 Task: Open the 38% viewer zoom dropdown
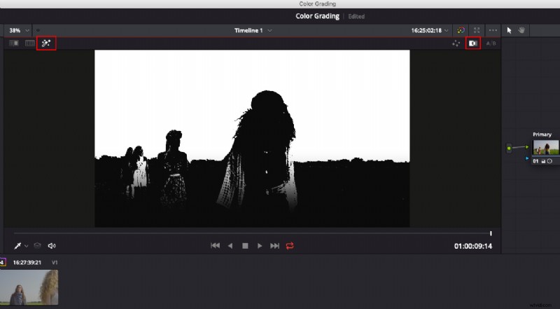[x=19, y=30]
